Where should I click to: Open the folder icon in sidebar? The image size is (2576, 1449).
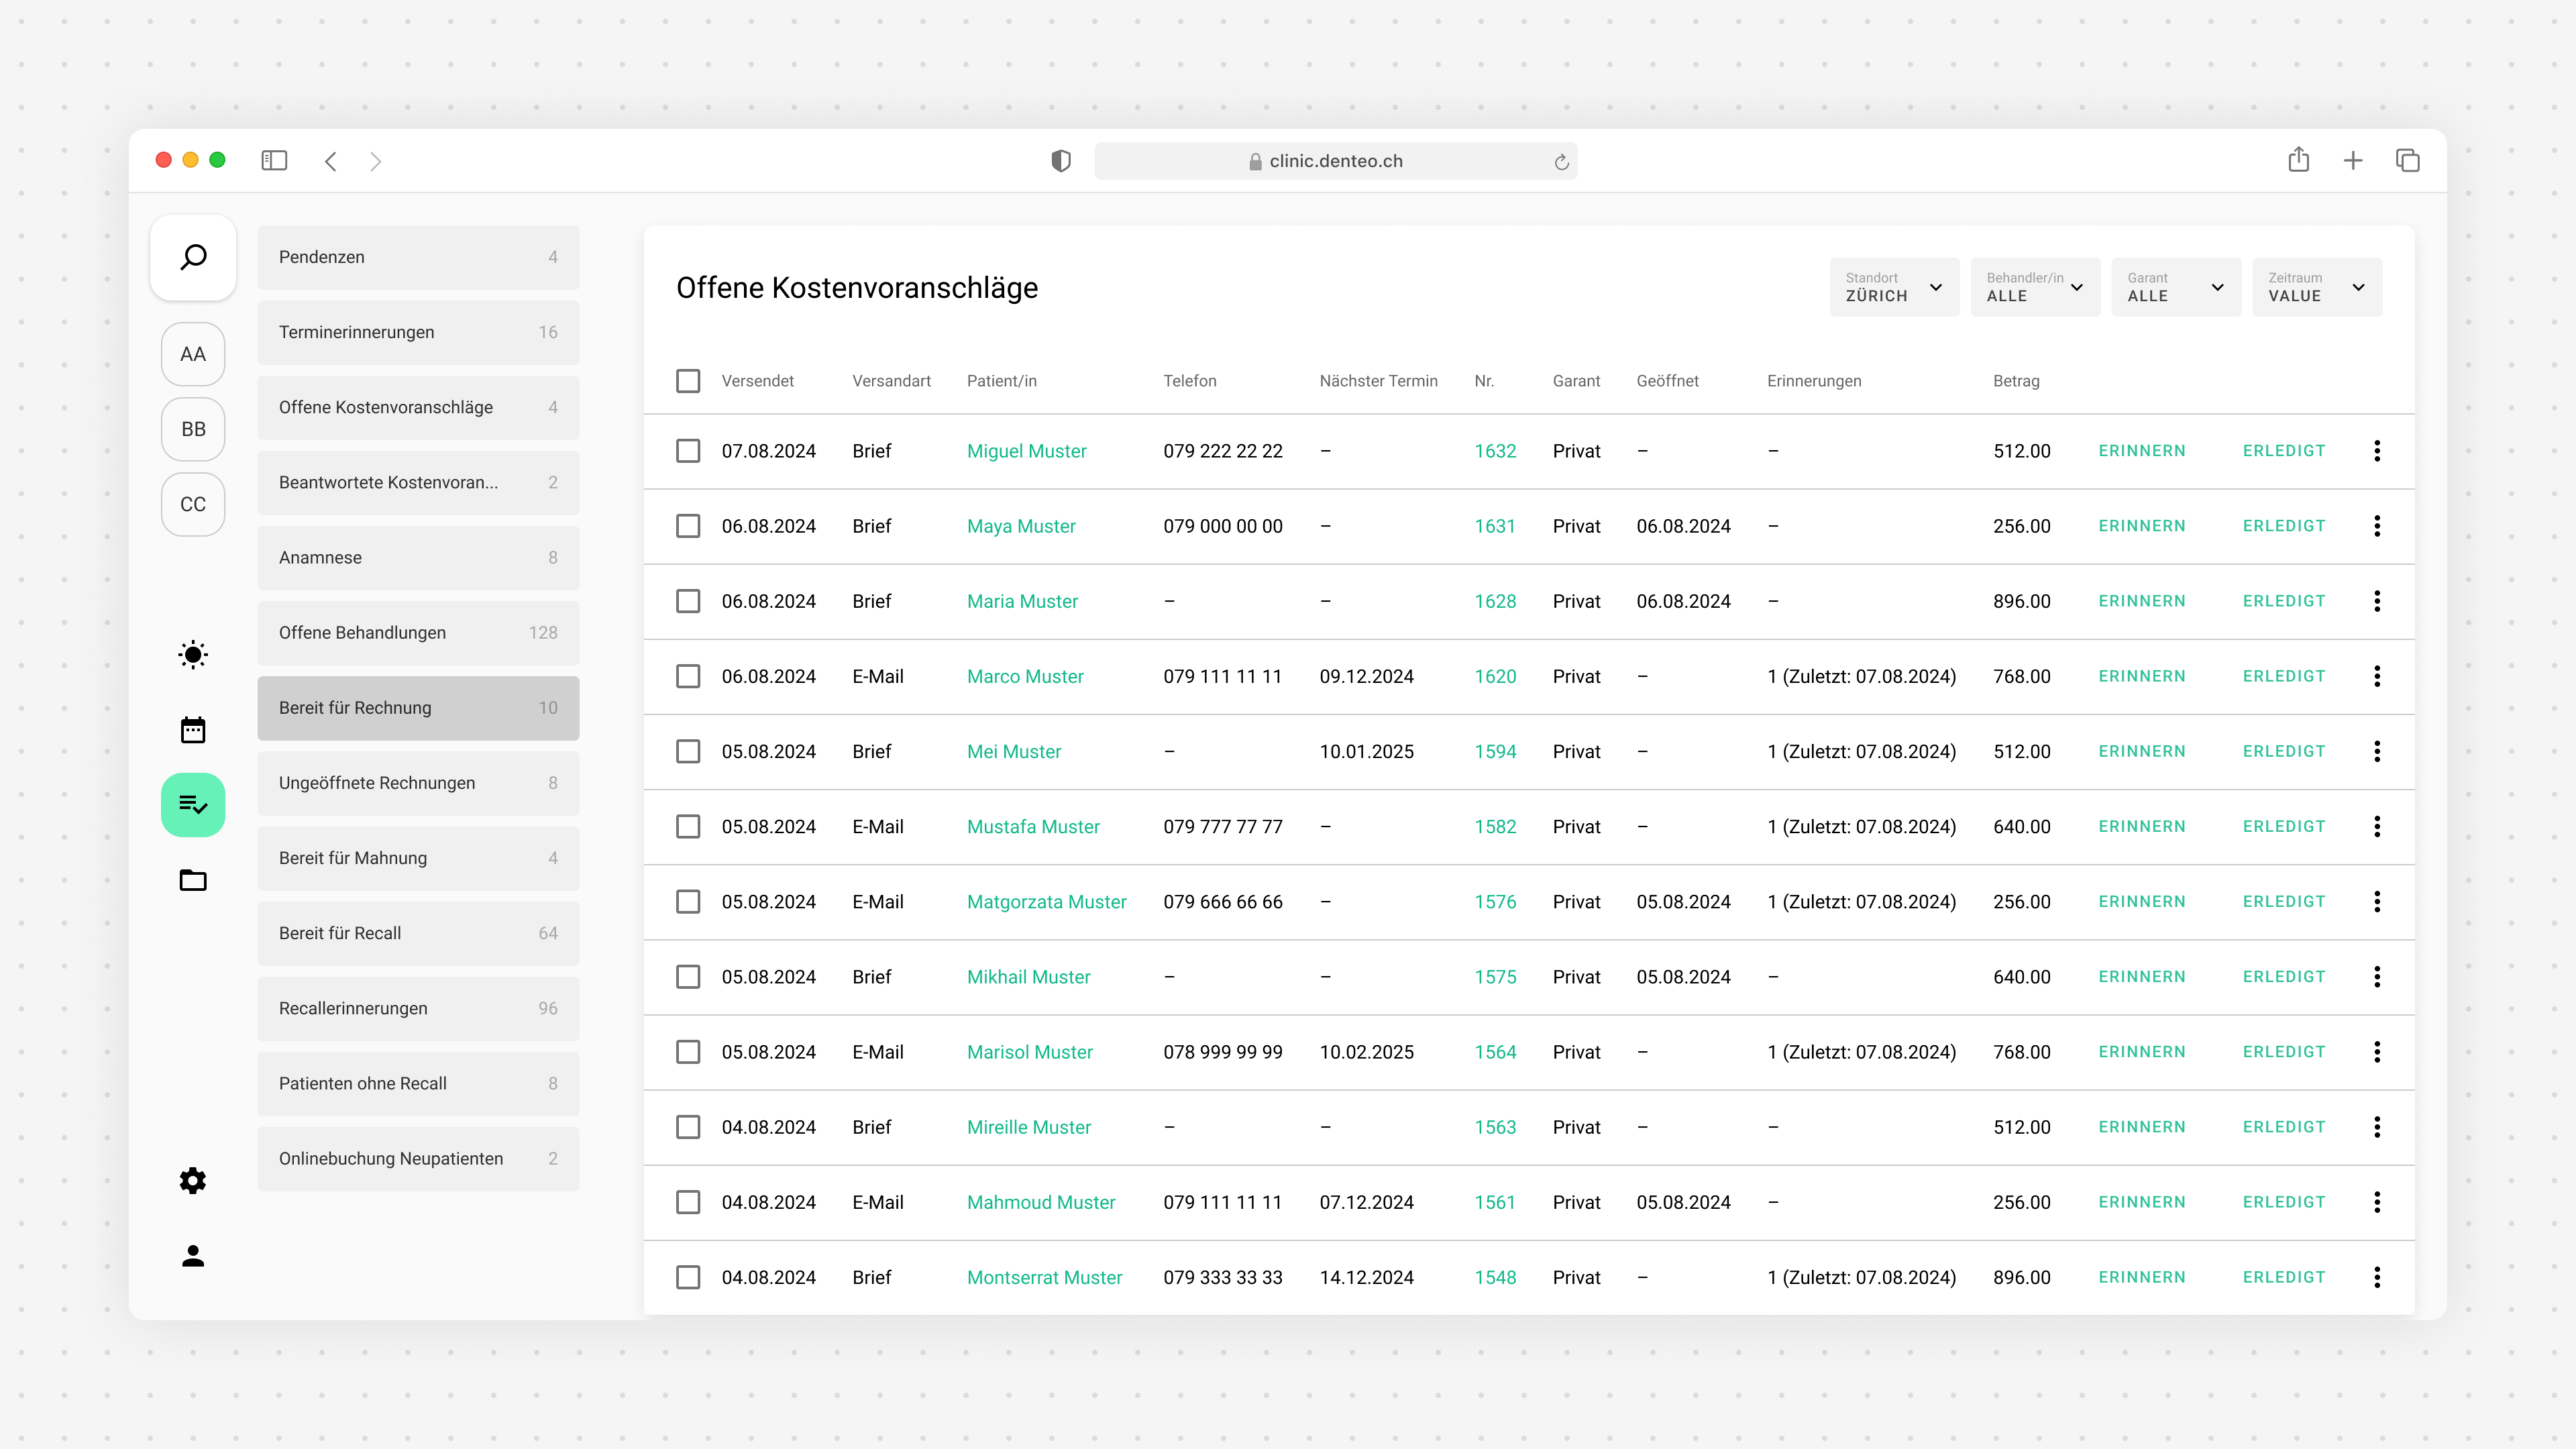(193, 880)
